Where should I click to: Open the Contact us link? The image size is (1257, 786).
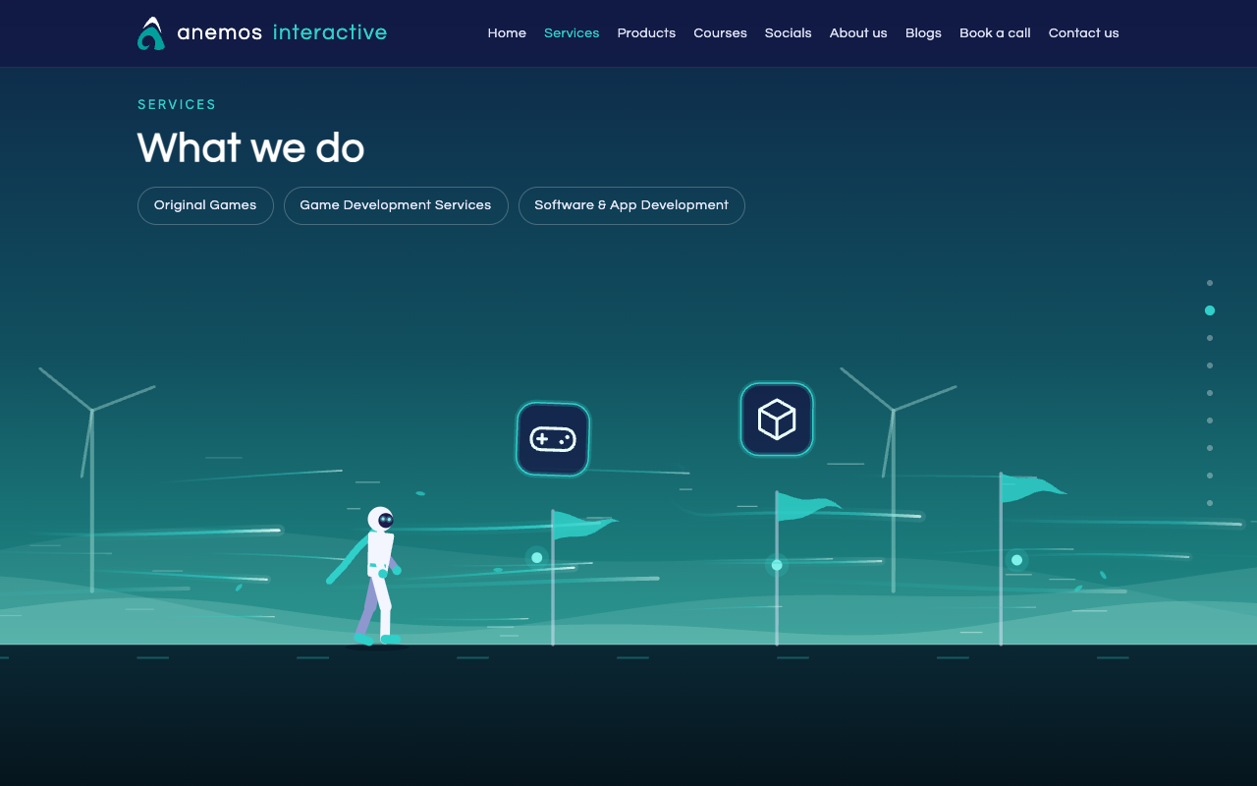(x=1083, y=32)
